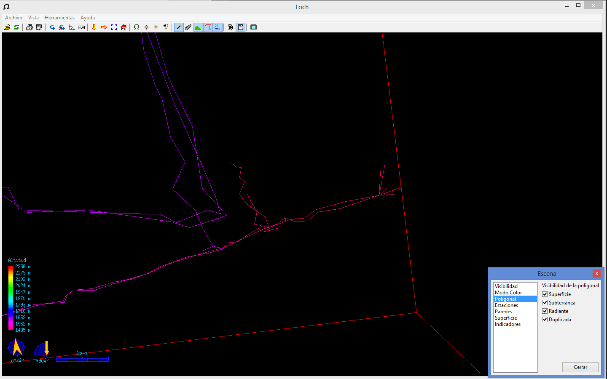Click the open file folder icon
The height and width of the screenshot is (379, 607).
click(x=7, y=27)
